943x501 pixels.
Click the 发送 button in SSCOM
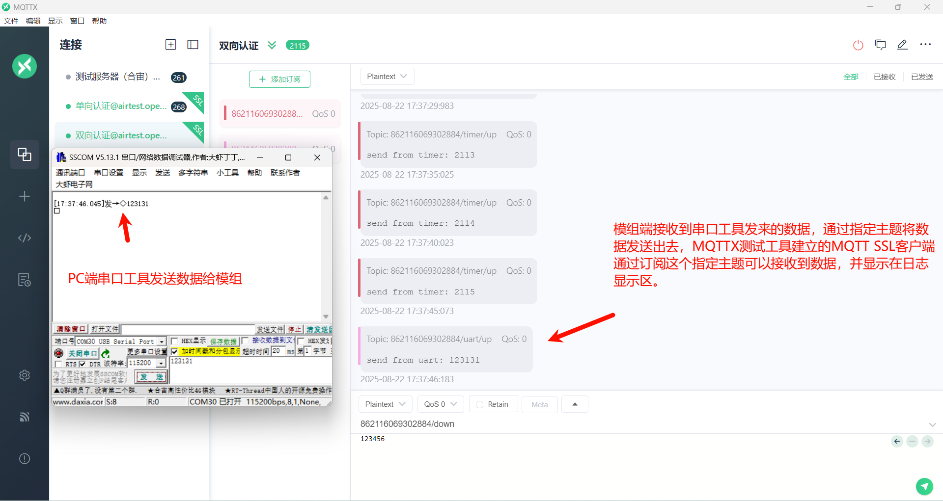[x=152, y=377]
